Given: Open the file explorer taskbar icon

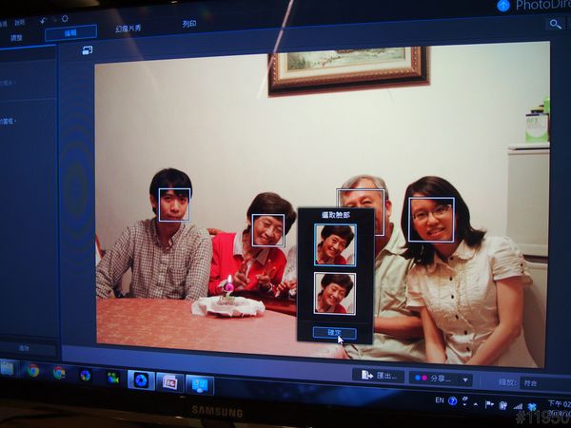Looking at the screenshot, I should pos(8,368).
